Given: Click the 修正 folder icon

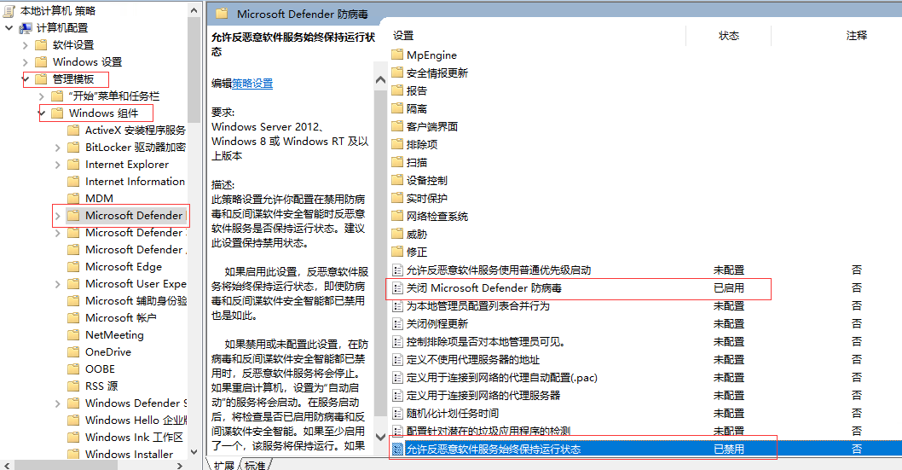Looking at the screenshot, I should pos(397,252).
